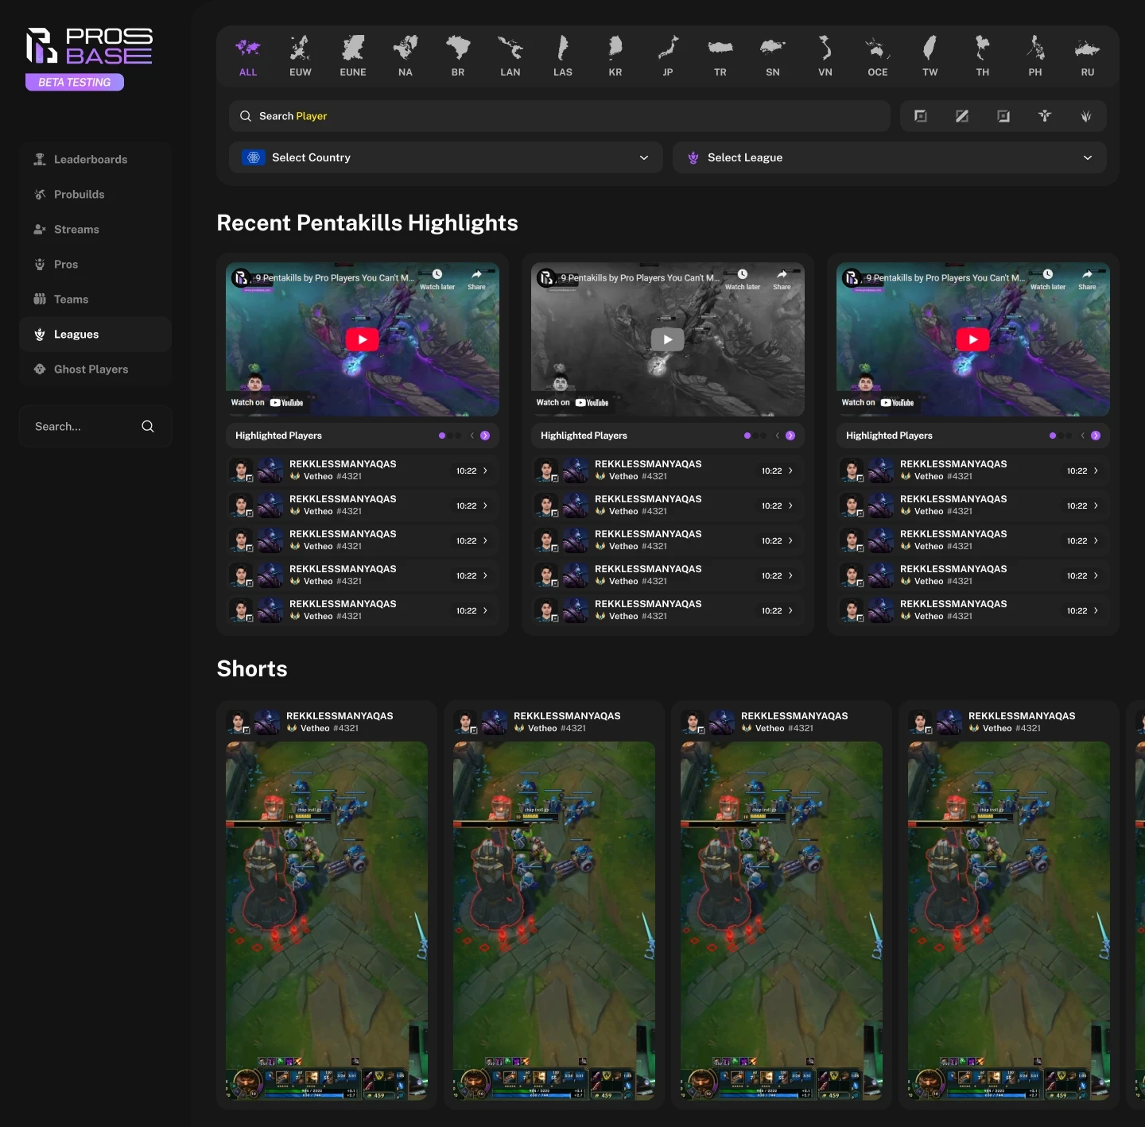Filter players by Jungle role icon
The height and width of the screenshot is (1127, 1145).
pyautogui.click(x=1086, y=116)
